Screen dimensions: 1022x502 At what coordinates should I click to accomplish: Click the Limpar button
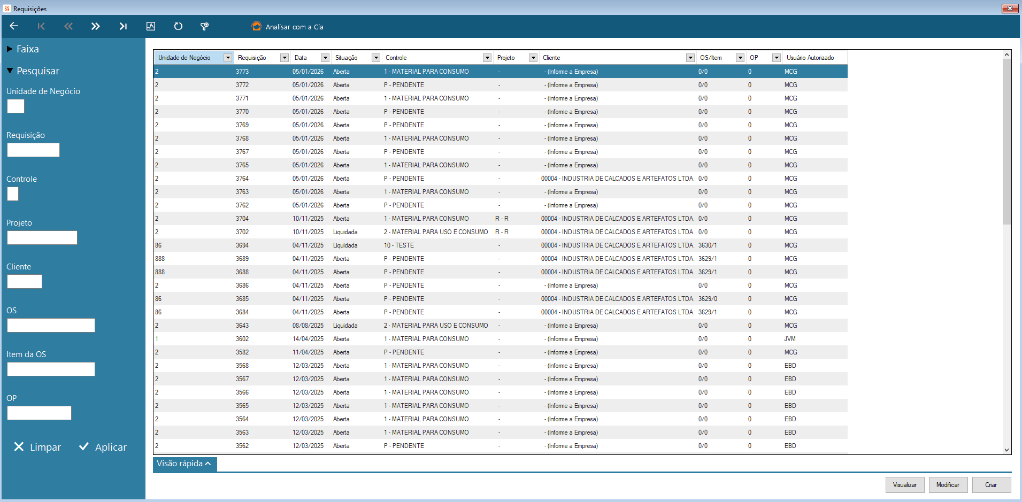click(x=37, y=447)
